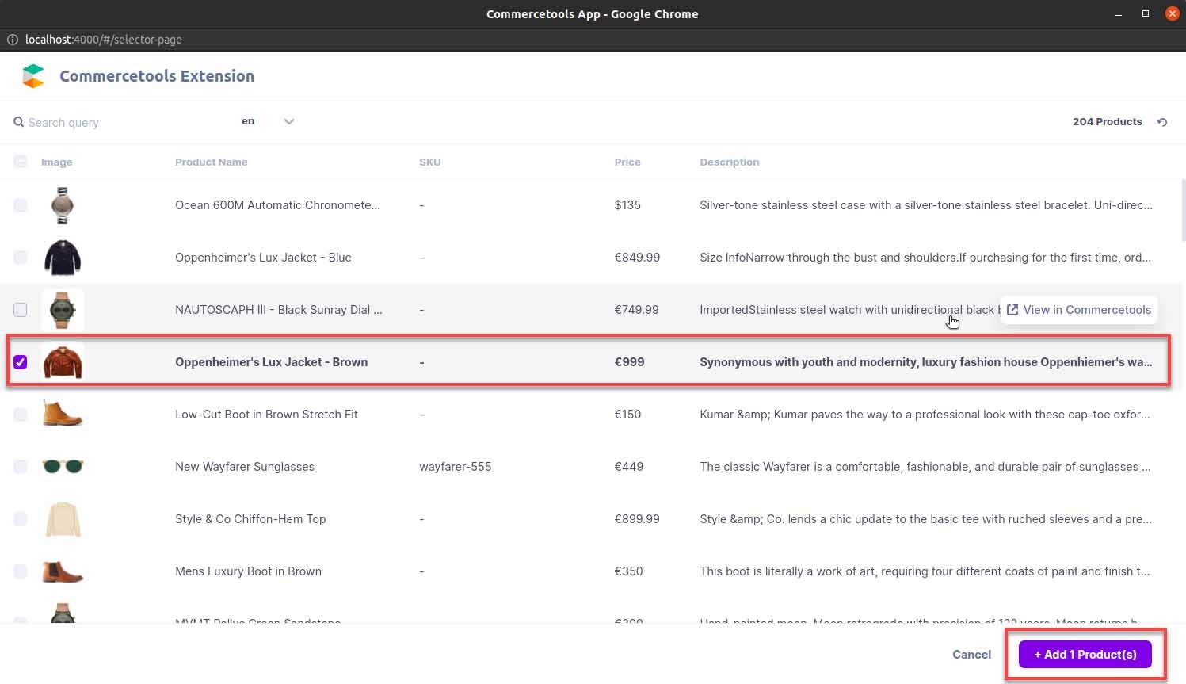Select the NAUTOSCAPH III checkbox
The height and width of the screenshot is (684, 1186).
(21, 310)
